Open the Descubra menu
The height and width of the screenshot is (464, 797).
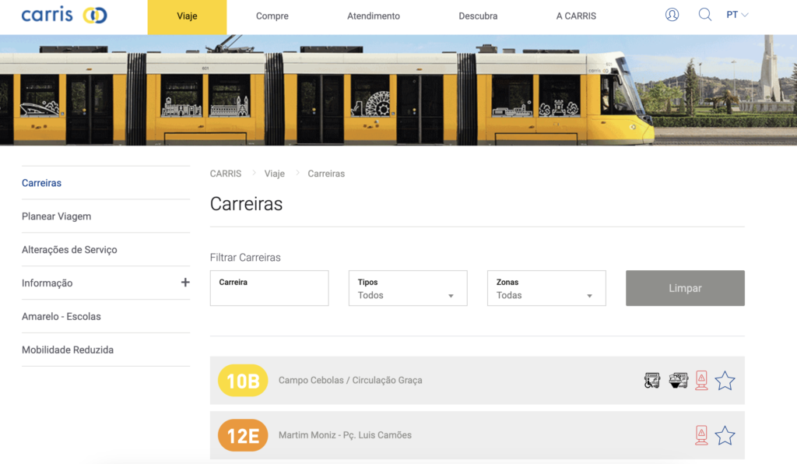click(x=479, y=16)
